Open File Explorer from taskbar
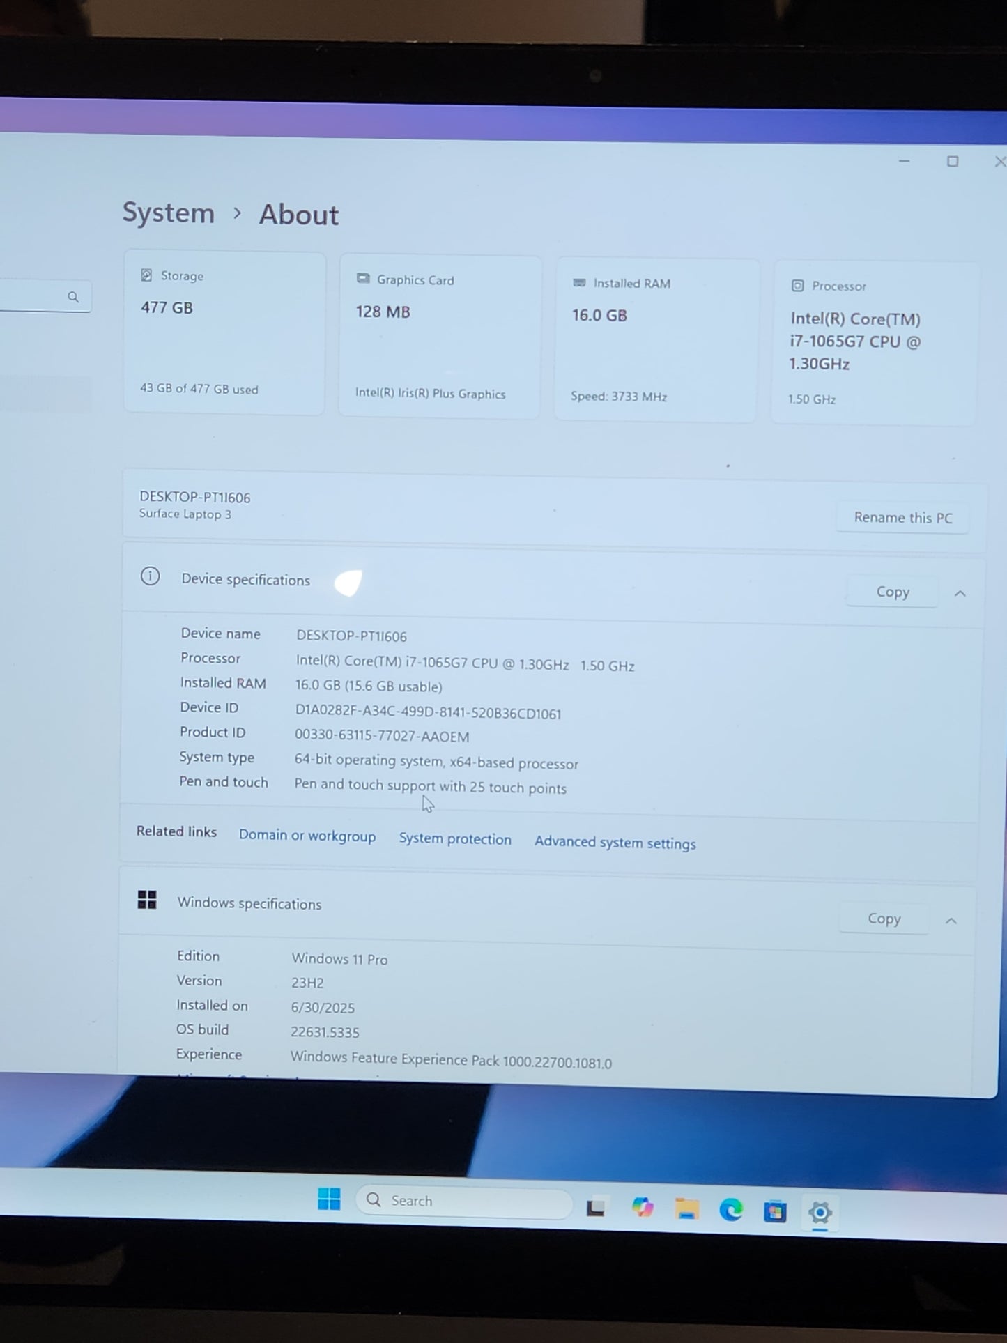Viewport: 1007px width, 1343px height. click(686, 1209)
